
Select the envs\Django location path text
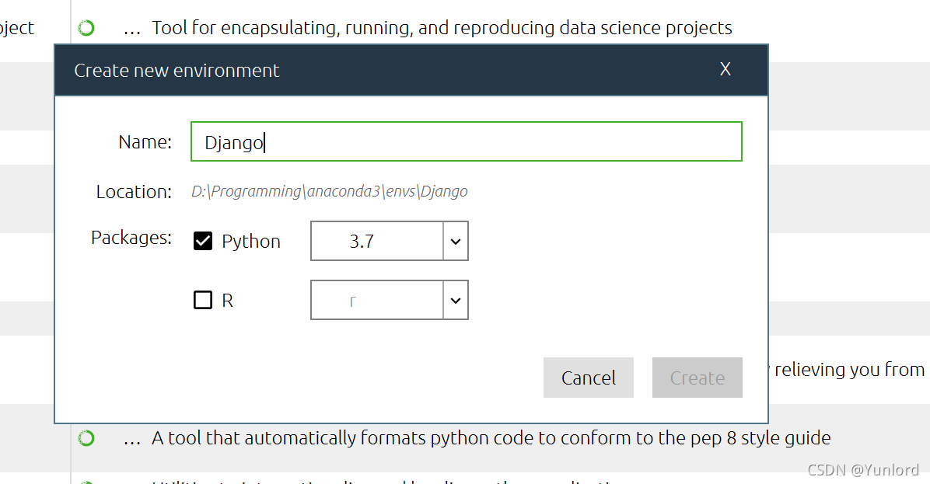click(x=330, y=191)
